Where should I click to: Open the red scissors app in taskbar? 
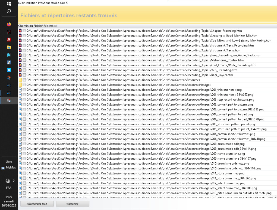point(9,78)
